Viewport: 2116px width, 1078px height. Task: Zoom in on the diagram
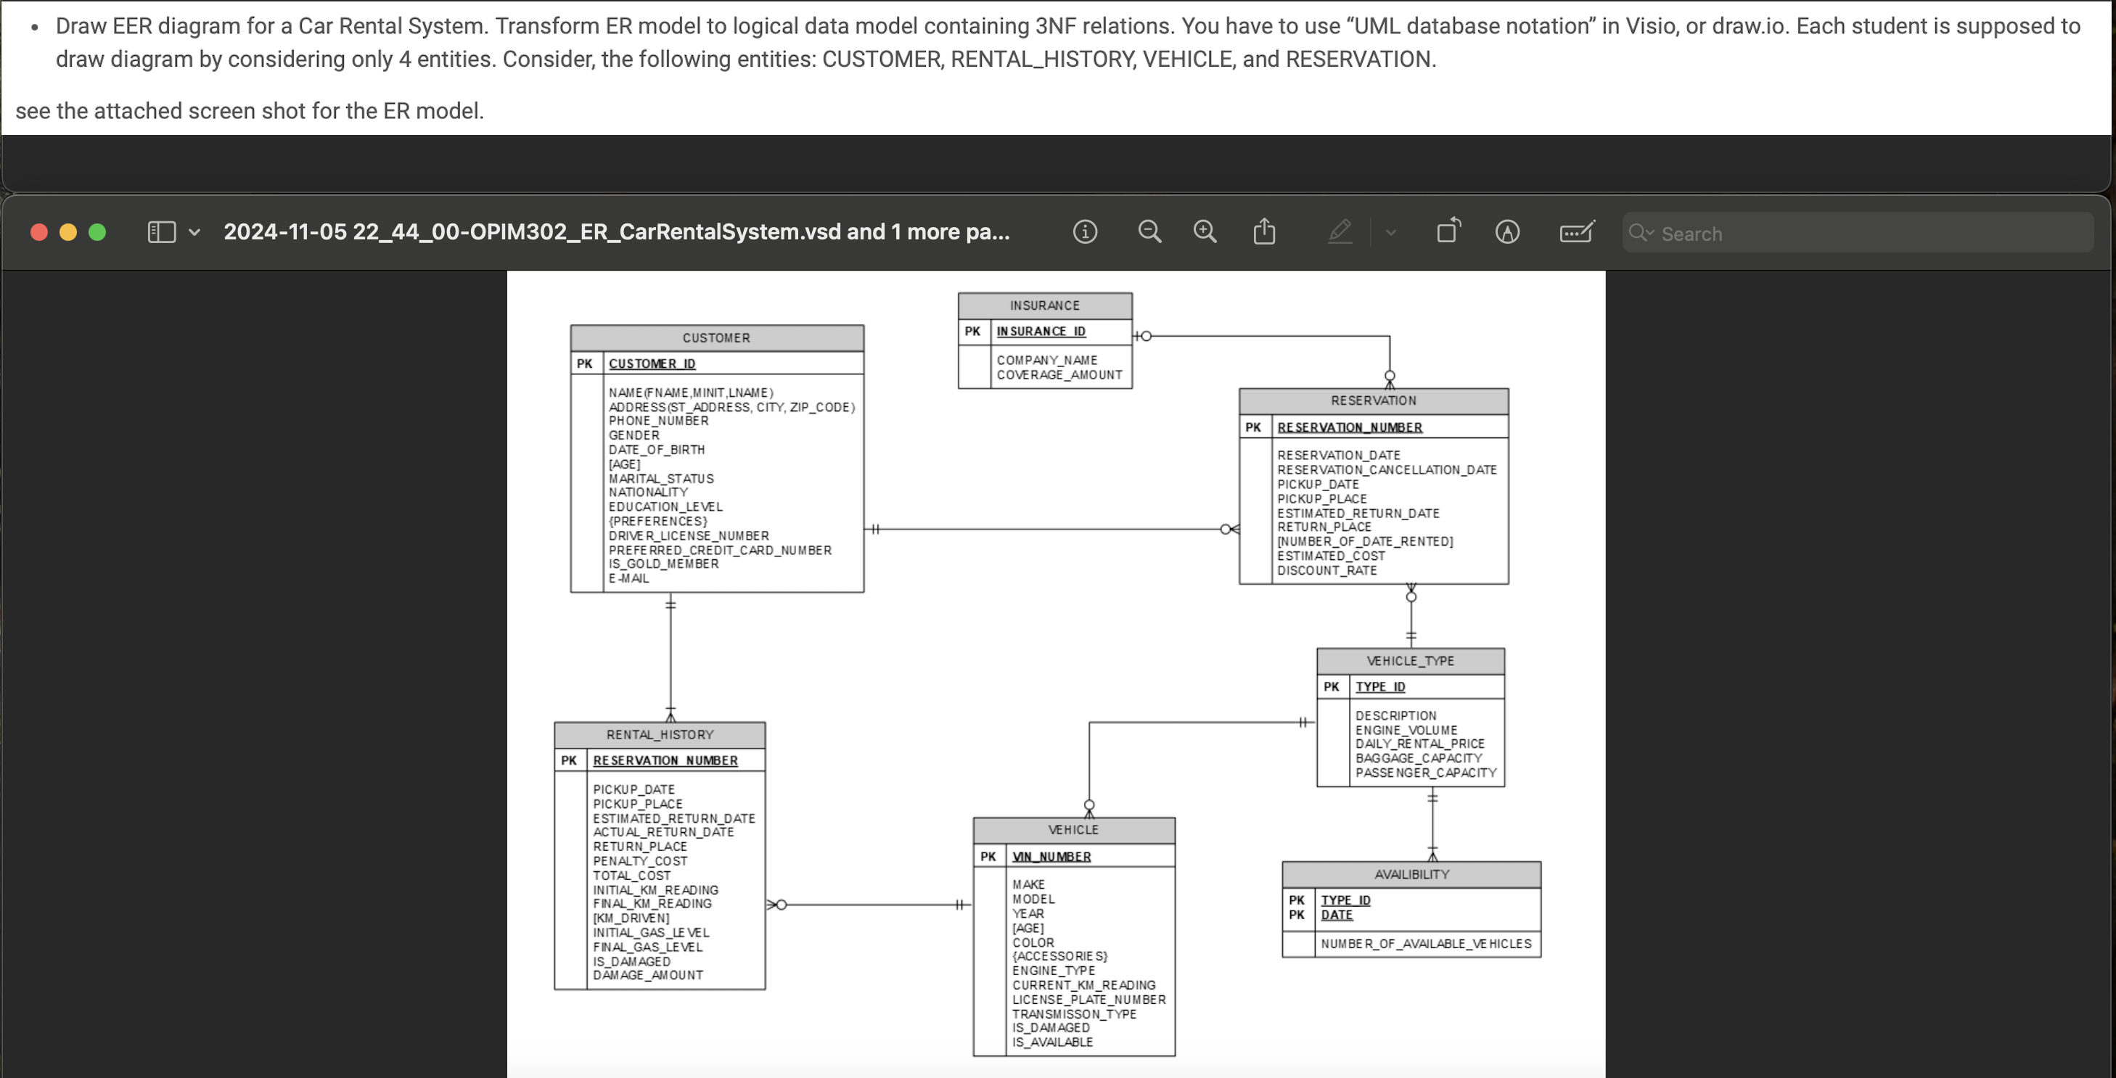(x=1205, y=231)
